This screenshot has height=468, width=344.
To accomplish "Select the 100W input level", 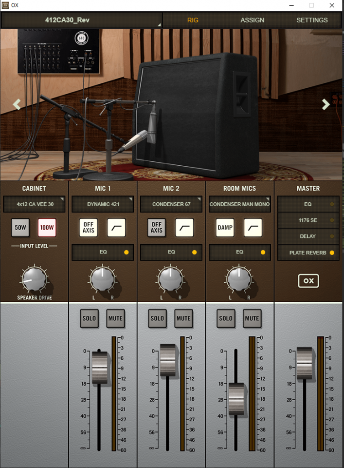I will point(47,228).
